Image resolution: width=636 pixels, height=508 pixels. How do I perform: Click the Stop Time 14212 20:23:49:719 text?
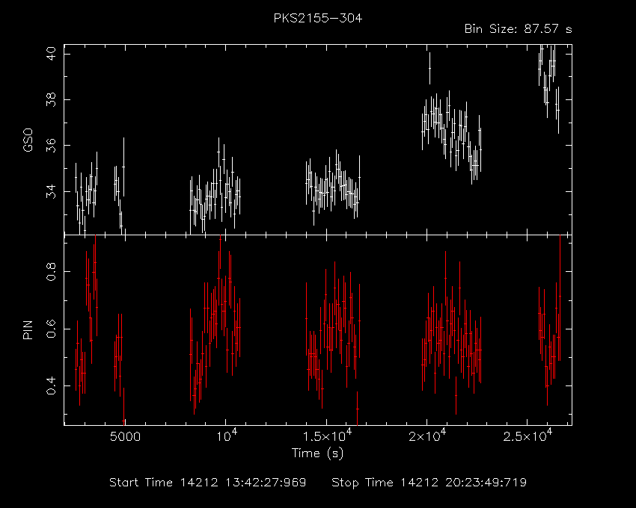click(x=429, y=483)
